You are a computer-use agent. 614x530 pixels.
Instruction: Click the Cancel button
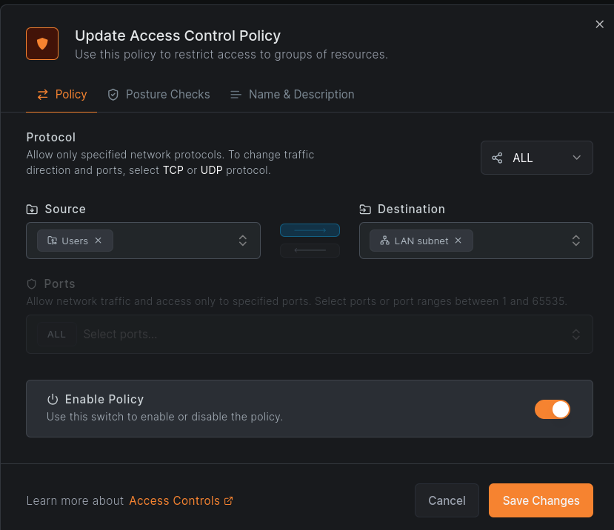tap(447, 500)
